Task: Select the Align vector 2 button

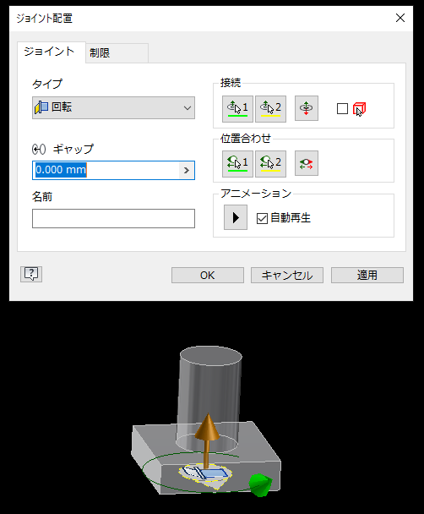Action: (x=270, y=163)
